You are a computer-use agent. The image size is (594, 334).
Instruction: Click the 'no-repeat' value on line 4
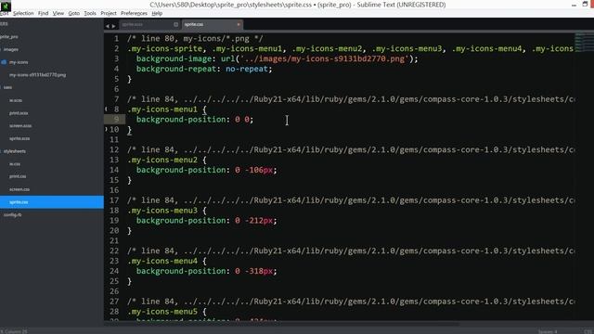(x=247, y=69)
